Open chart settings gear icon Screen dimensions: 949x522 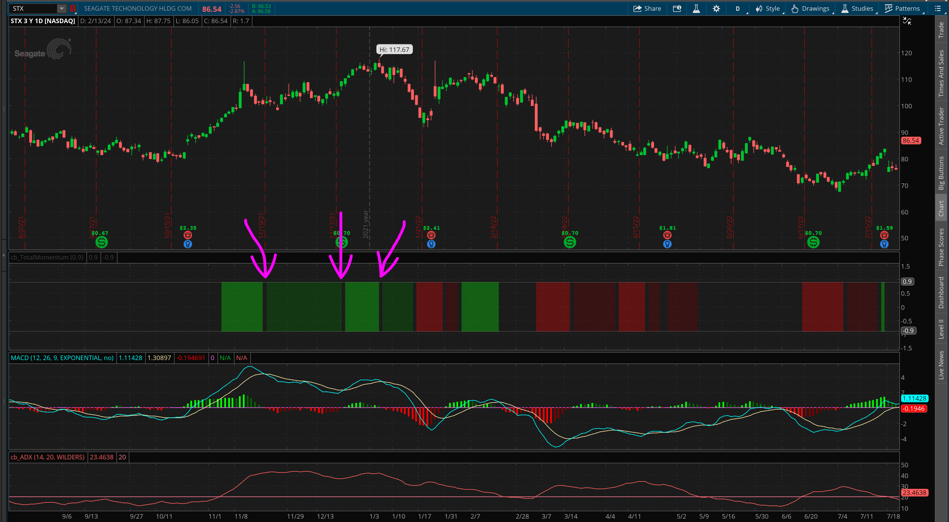(x=716, y=8)
